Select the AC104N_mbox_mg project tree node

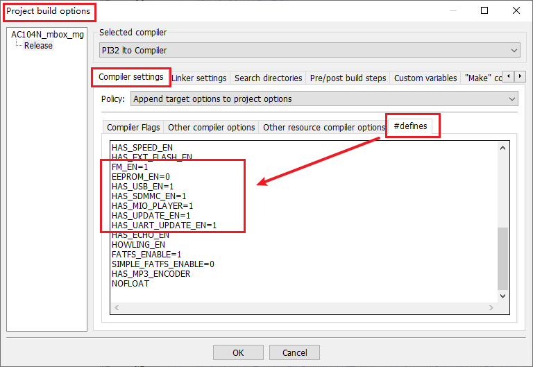point(47,34)
